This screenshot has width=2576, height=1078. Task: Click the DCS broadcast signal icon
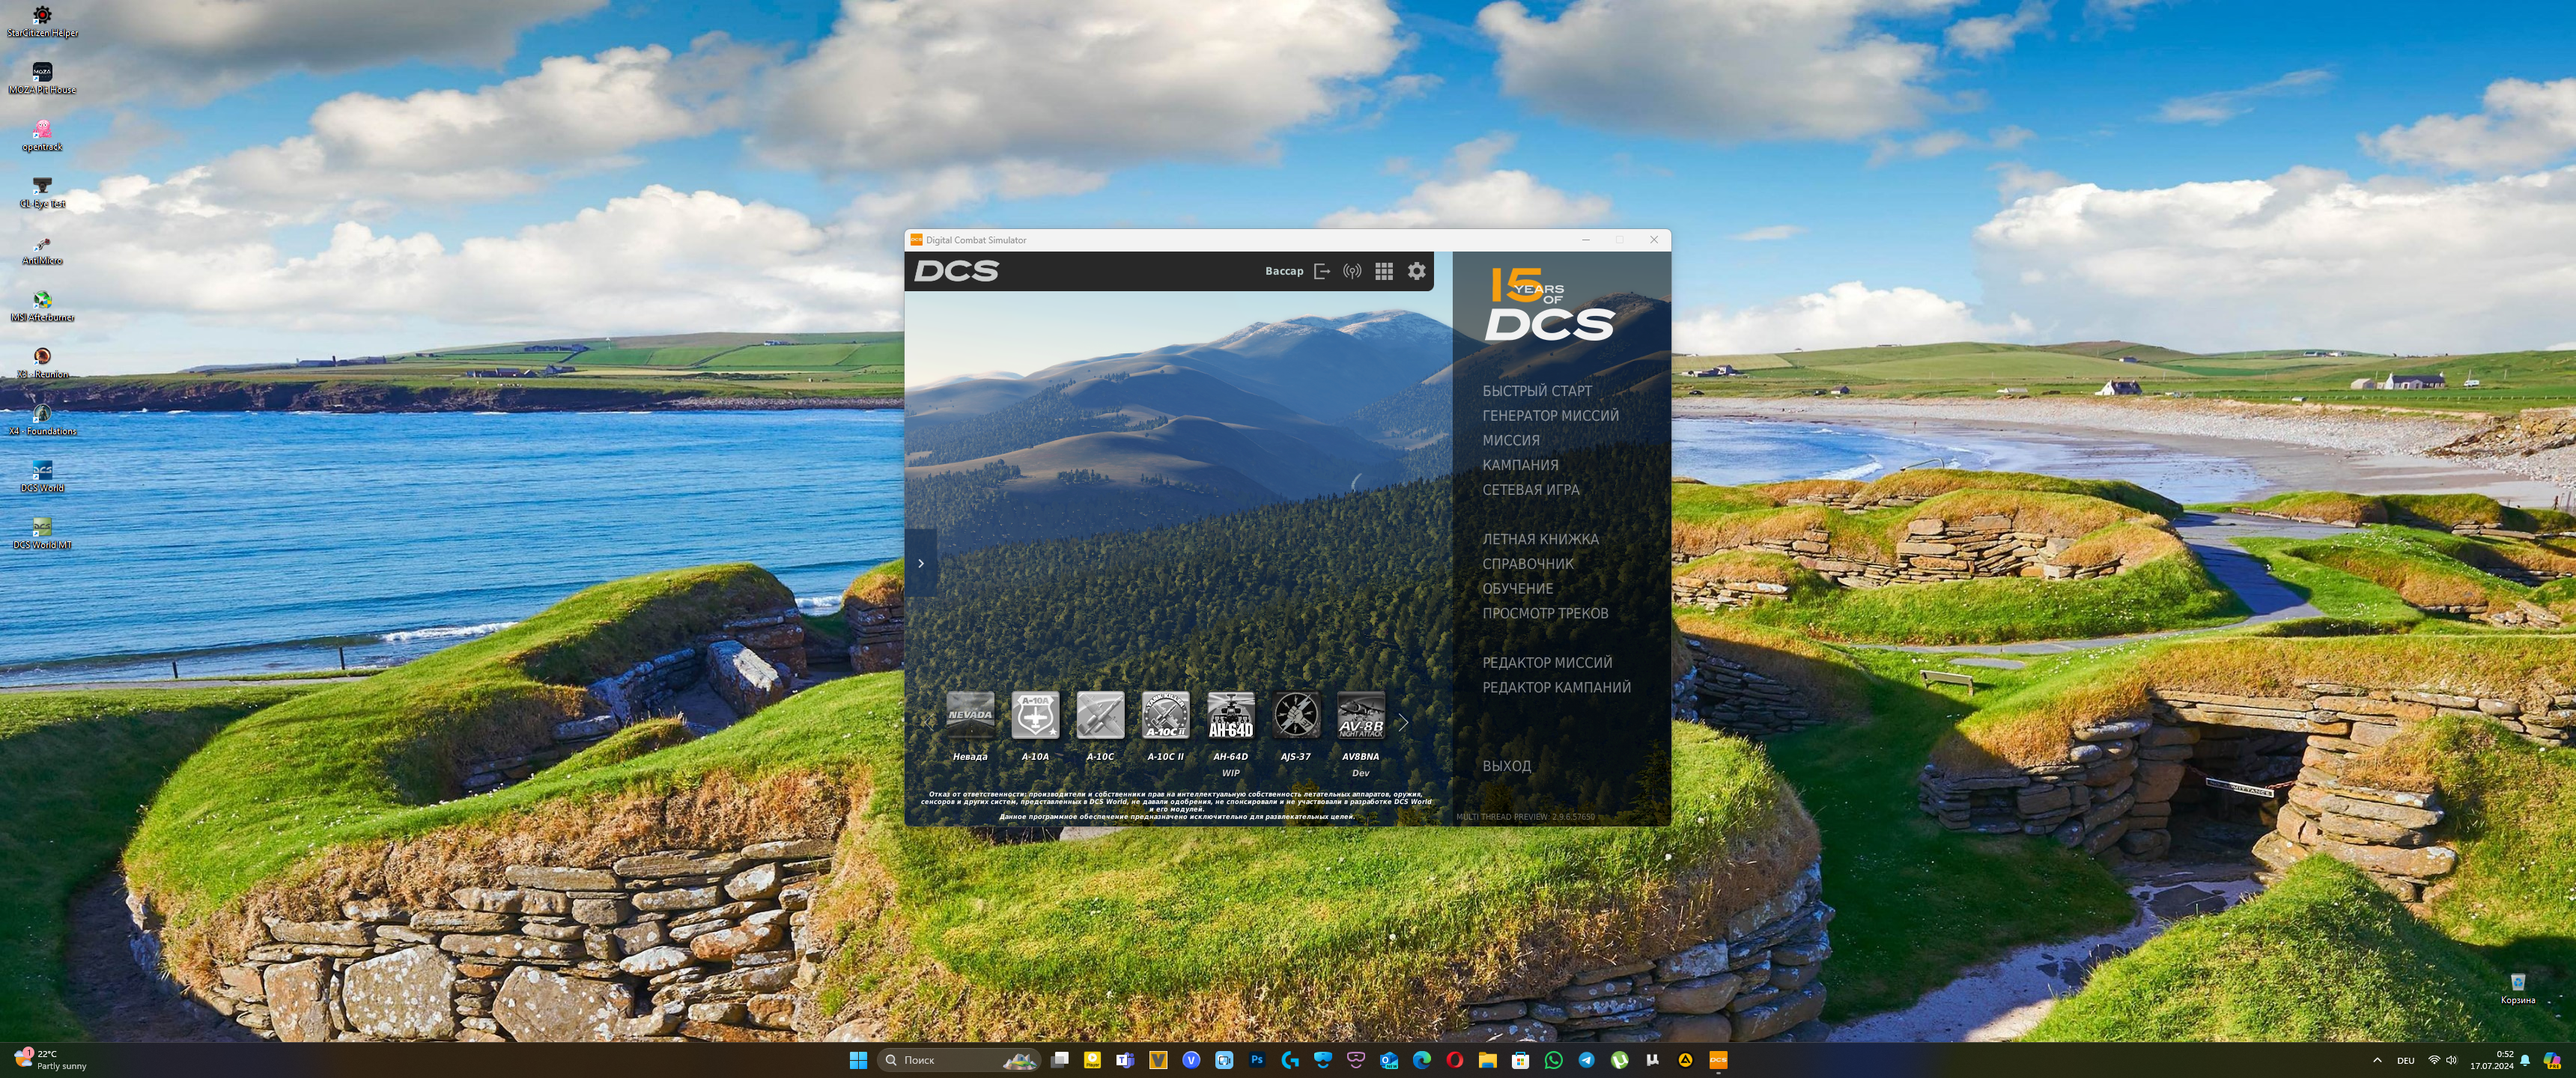tap(1352, 271)
